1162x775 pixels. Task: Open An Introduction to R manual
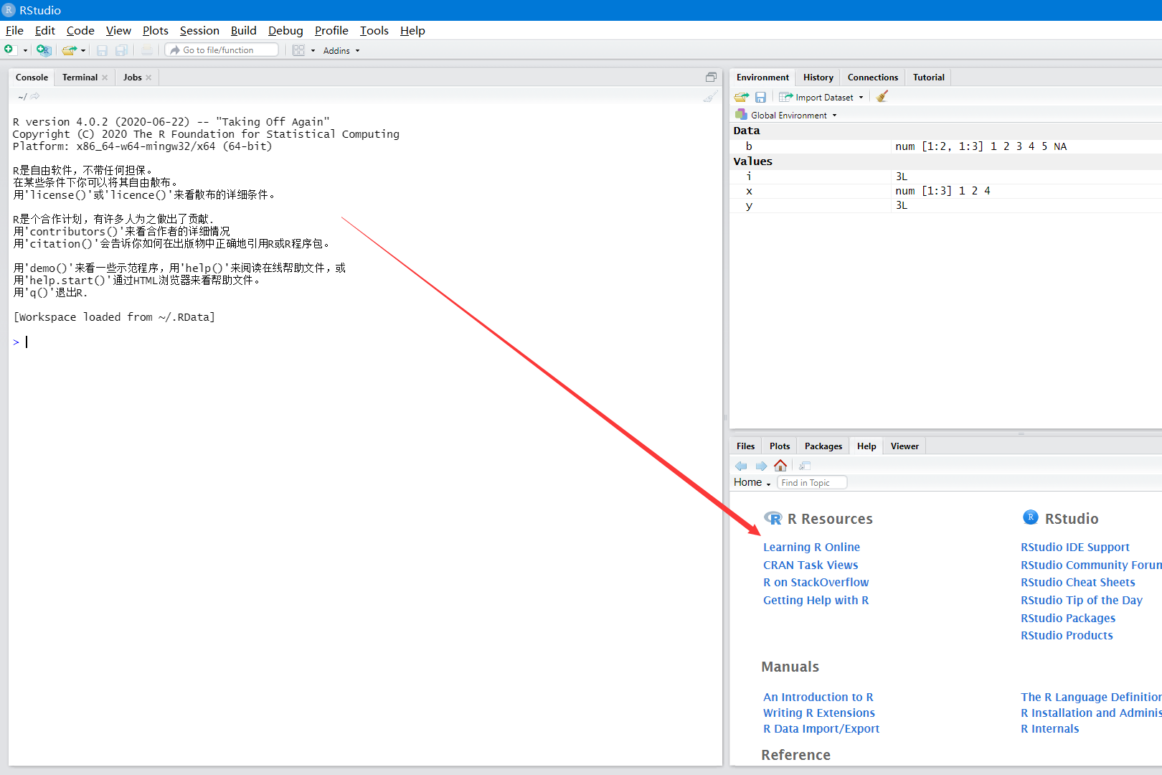point(818,697)
